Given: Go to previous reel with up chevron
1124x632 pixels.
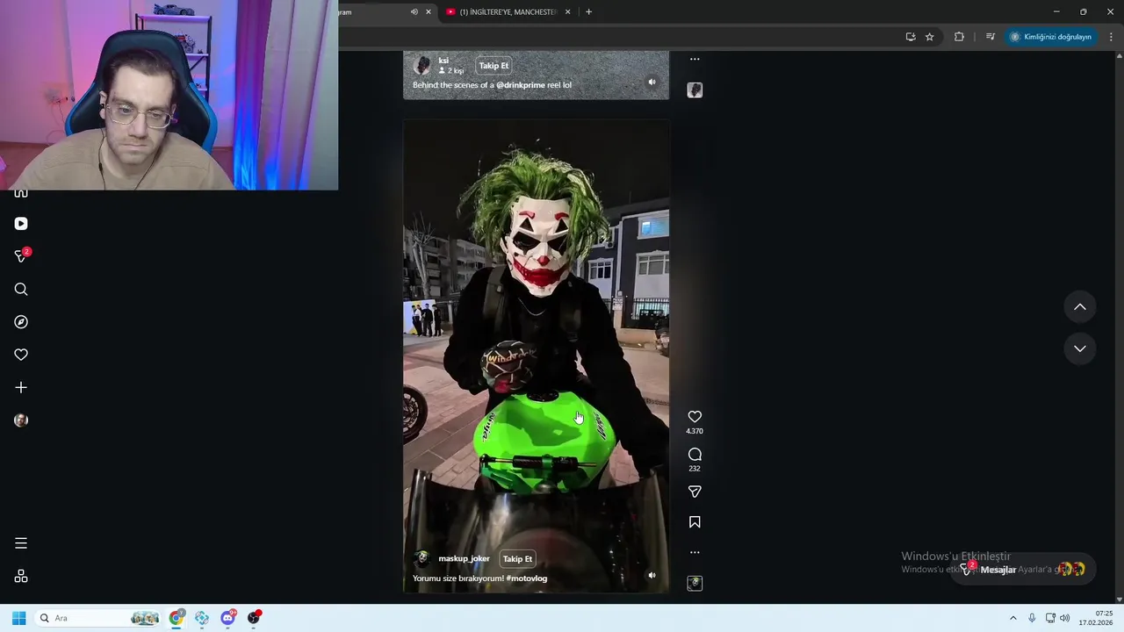Looking at the screenshot, I should tap(1080, 307).
